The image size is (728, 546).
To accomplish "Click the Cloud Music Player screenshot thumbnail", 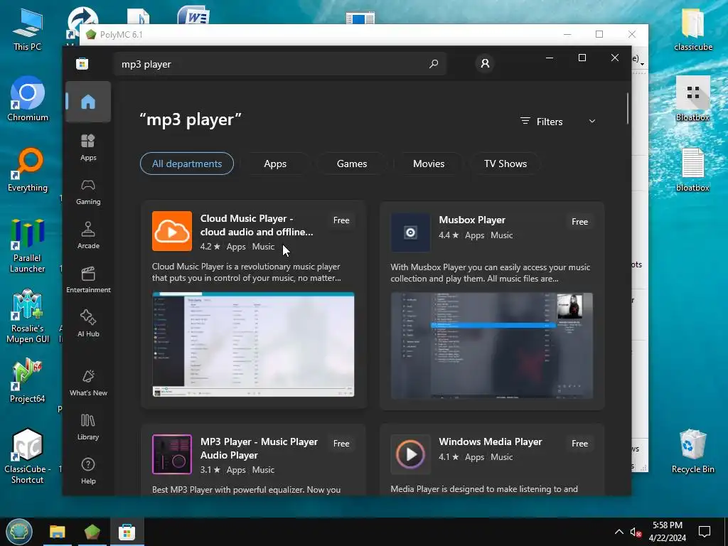I will coord(253,345).
